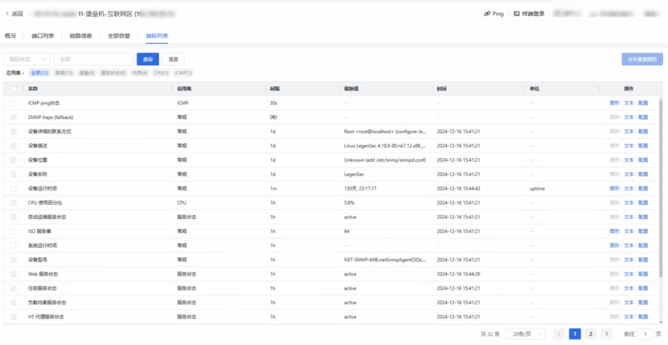Open 文本 for Web 服务状态 row

[x=629, y=274]
